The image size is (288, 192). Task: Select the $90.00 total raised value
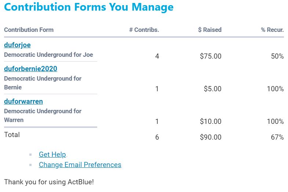pyautogui.click(x=211, y=137)
